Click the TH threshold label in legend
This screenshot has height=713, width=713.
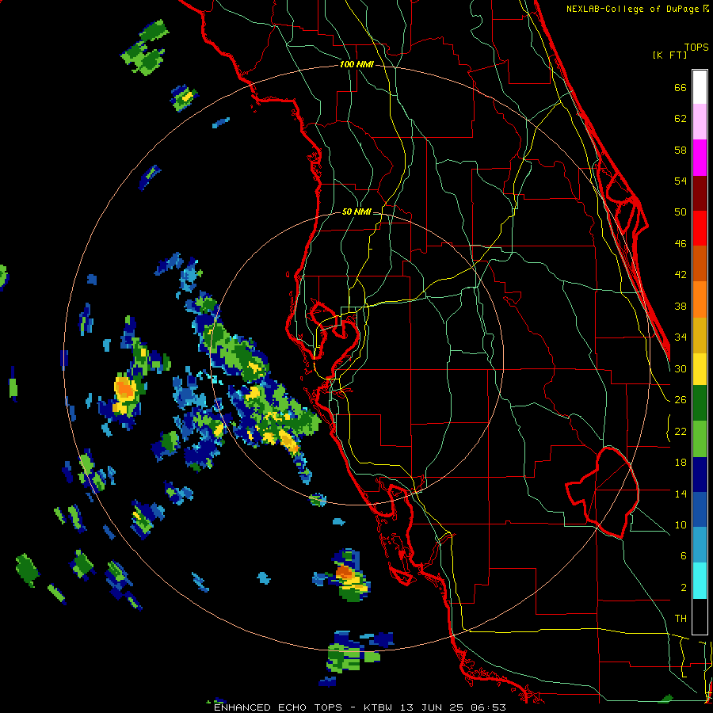[x=681, y=619]
